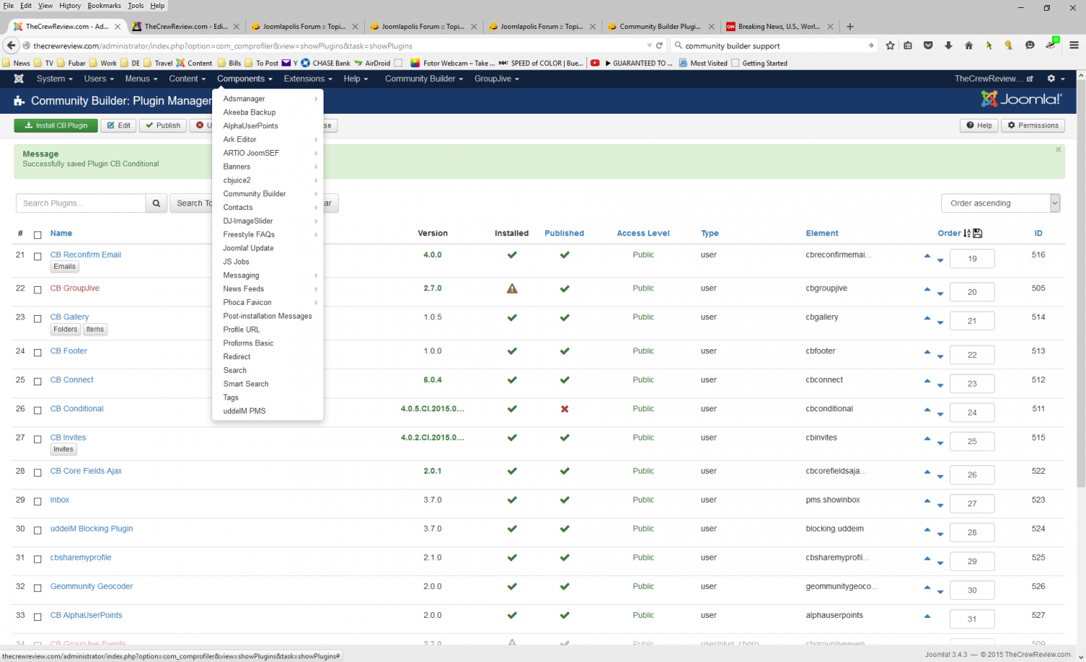
Task: Expand Community Builder submenu in Components list
Action: tap(268, 194)
